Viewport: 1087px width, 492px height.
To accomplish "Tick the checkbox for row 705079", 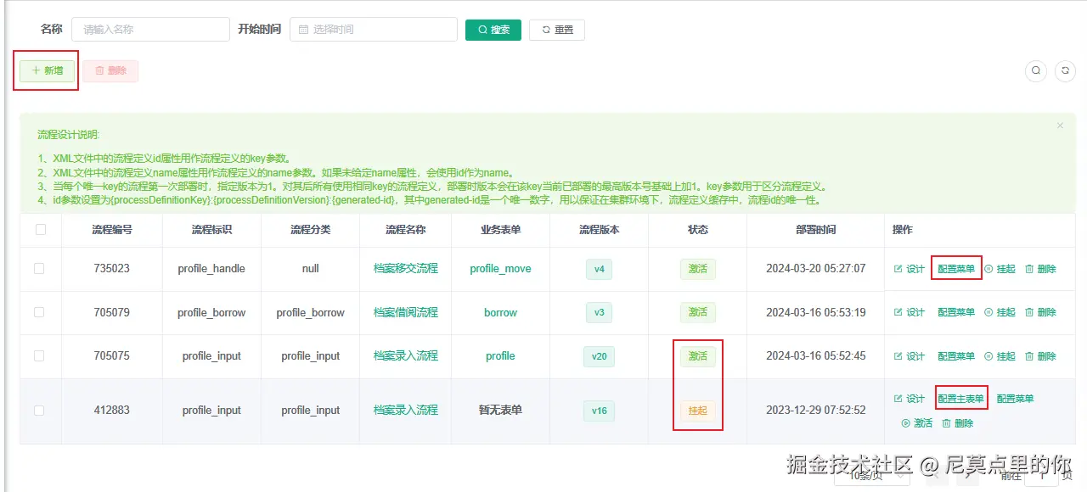I will point(39,312).
